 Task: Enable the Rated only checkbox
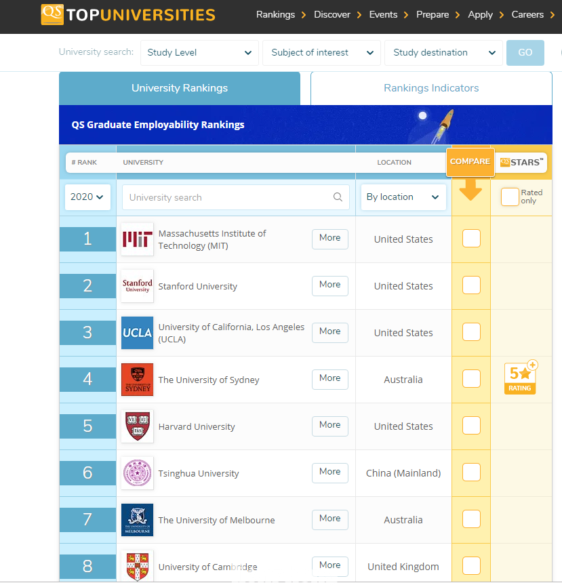tap(510, 197)
